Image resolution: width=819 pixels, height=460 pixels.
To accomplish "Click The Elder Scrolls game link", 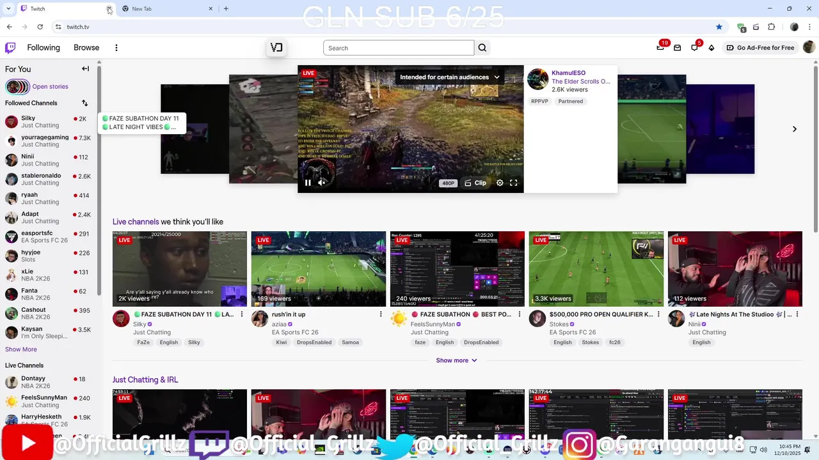I will (581, 81).
